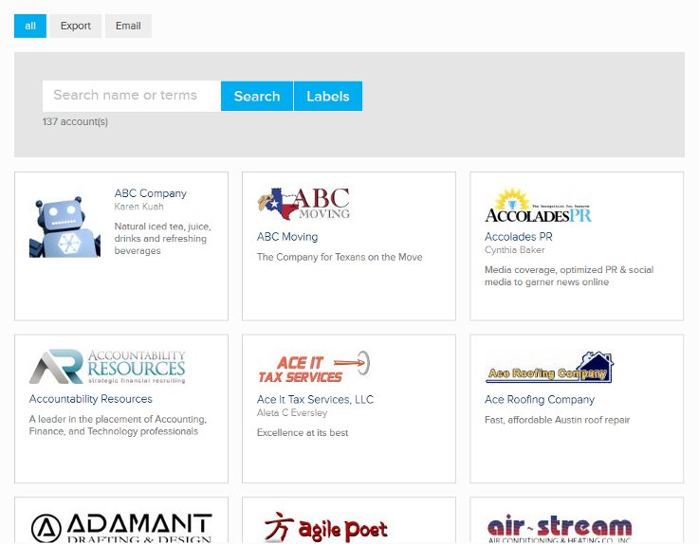Click the name Cynthia Baker
This screenshot has height=544, width=699.
point(515,250)
